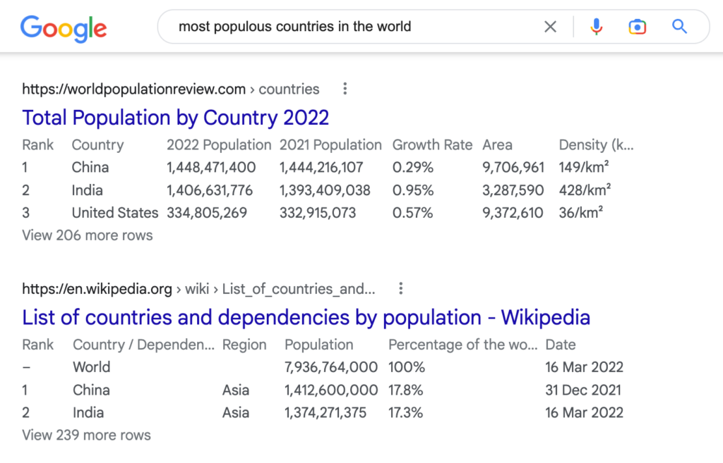The height and width of the screenshot is (463, 723).
Task: Select the percentage 17.3%
Action: (405, 412)
